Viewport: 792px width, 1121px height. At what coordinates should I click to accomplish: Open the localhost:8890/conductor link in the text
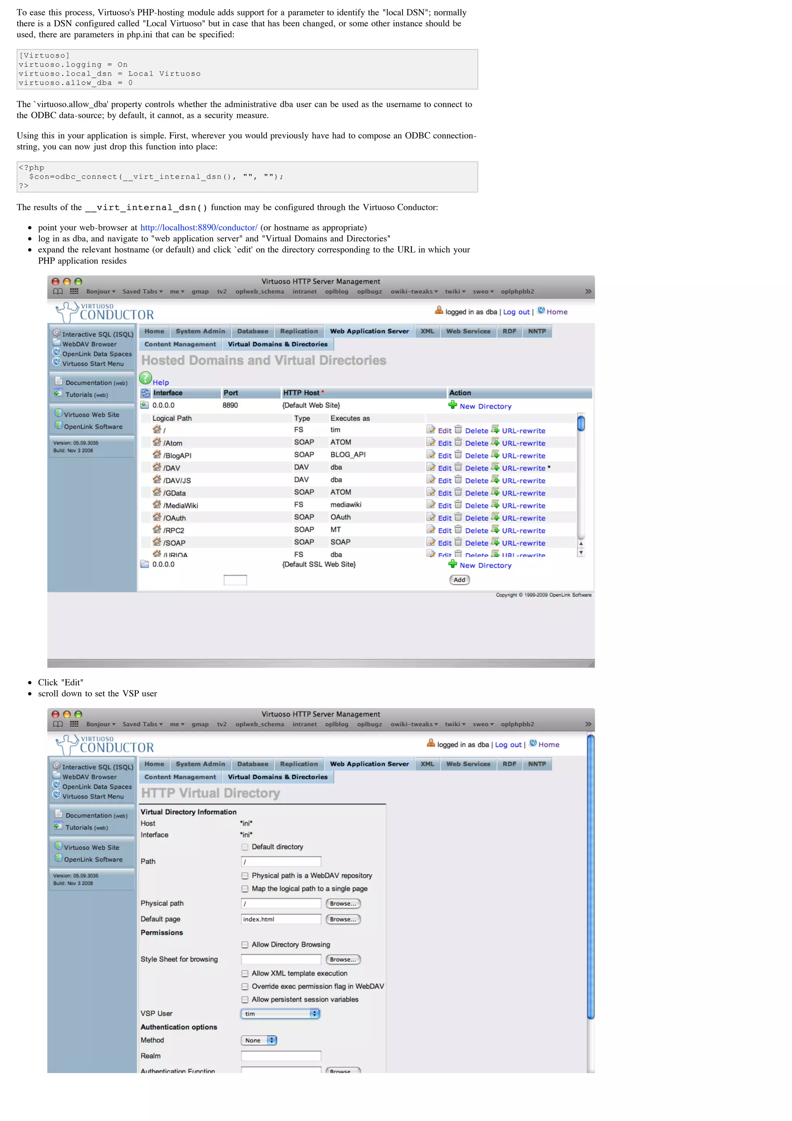[x=199, y=227]
